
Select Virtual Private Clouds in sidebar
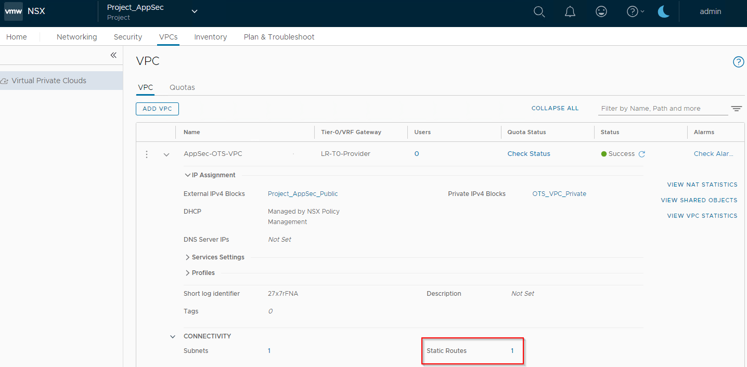click(61, 81)
